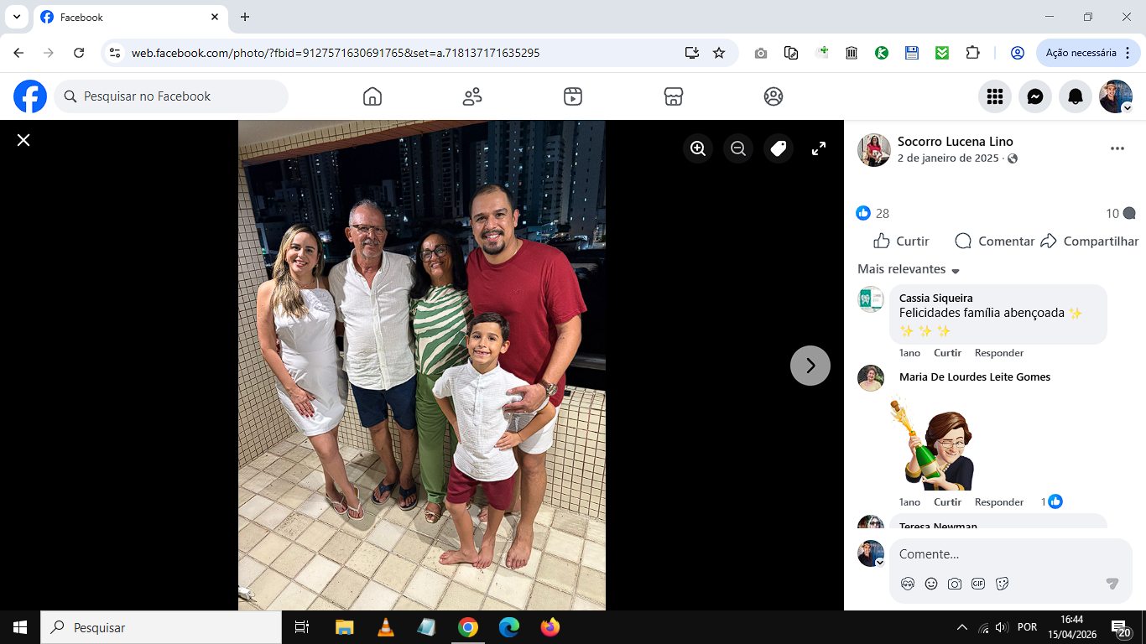Open the post options three-dot menu
This screenshot has width=1146, height=644.
click(1117, 148)
